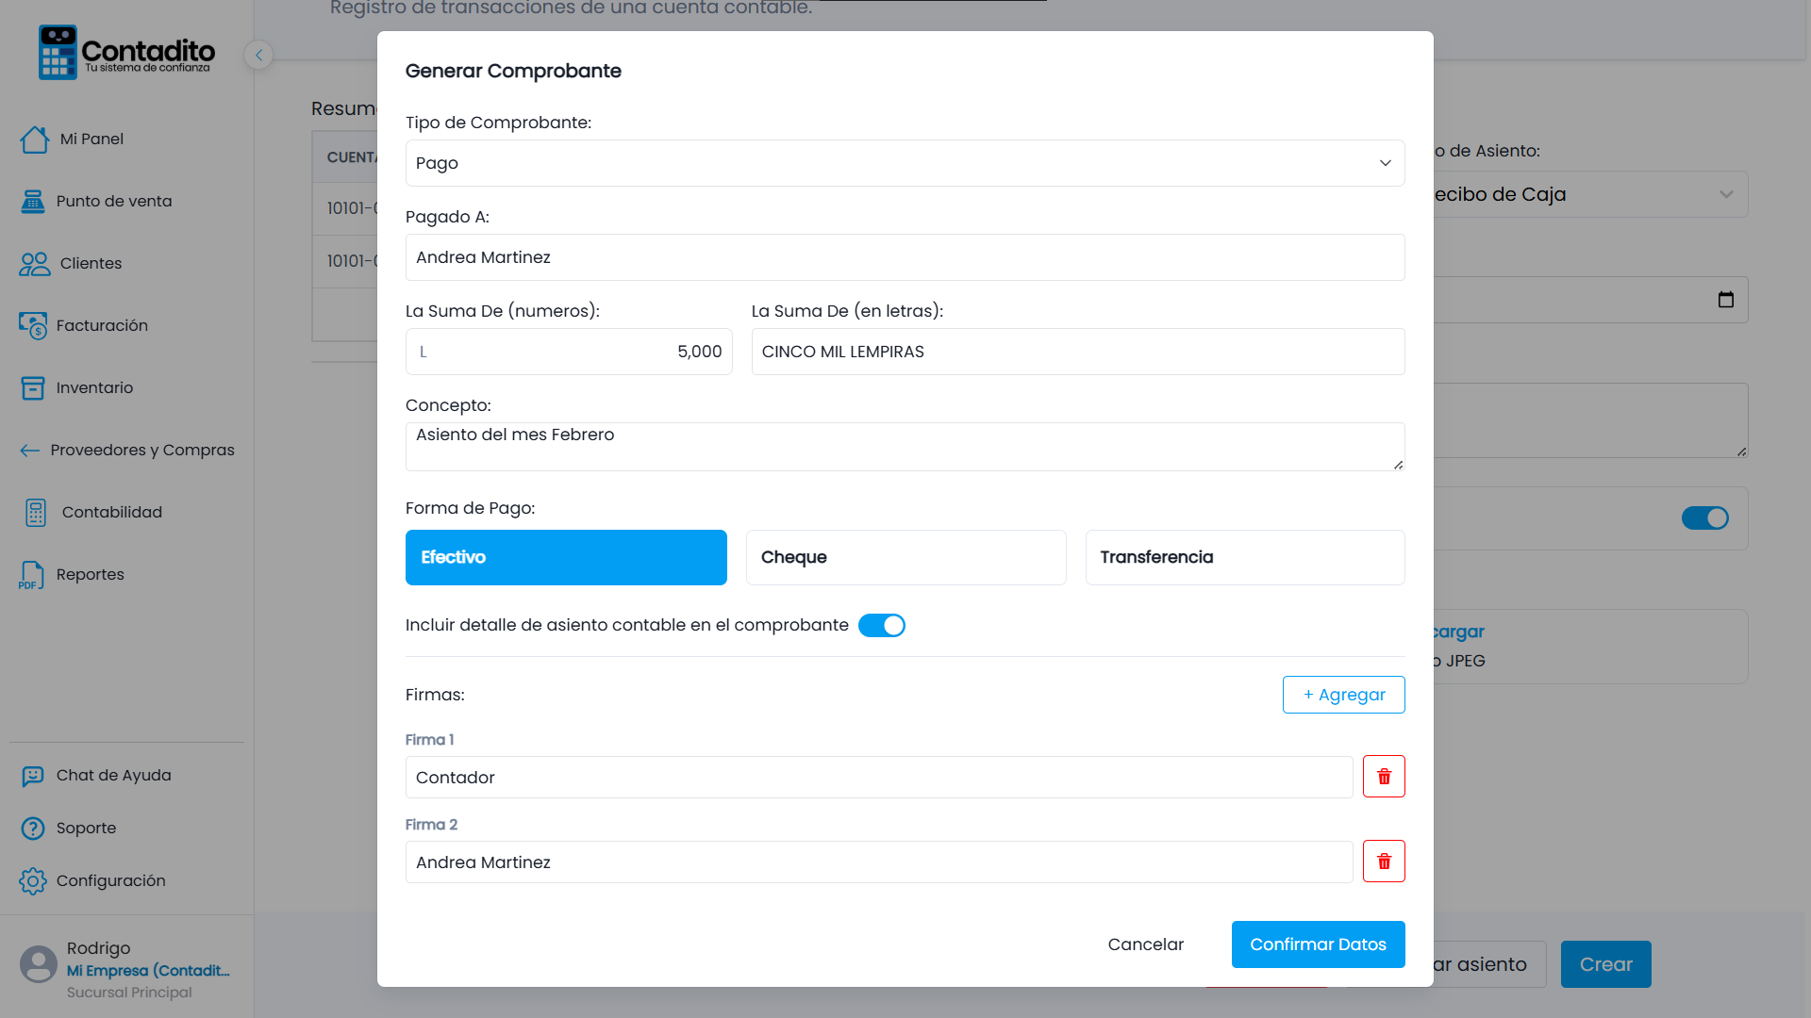
Task: Open Mi Panel home icon
Action: point(35,140)
